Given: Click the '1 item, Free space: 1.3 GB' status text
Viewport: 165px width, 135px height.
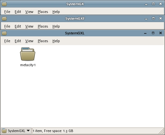Looking at the screenshot, I should coord(53,131).
